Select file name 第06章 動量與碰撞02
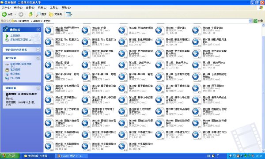 [178, 40]
